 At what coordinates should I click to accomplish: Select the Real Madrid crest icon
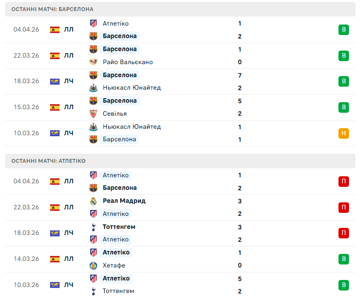click(93, 201)
